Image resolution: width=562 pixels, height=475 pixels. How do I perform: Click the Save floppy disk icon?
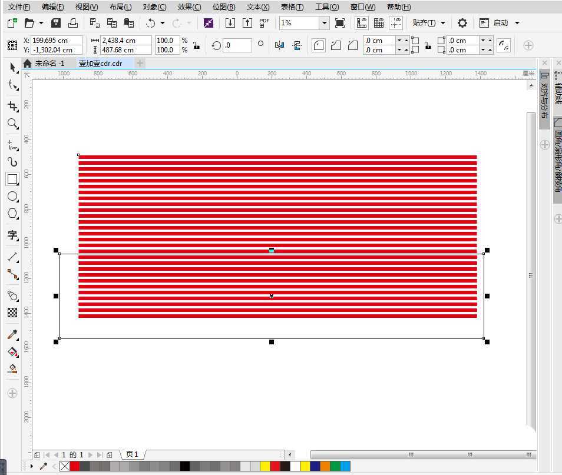(x=56, y=23)
